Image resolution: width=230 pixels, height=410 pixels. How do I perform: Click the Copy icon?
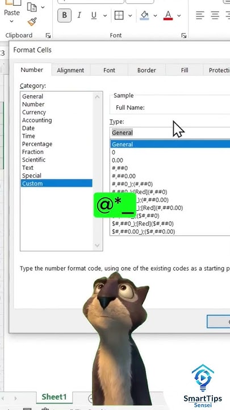click(x=32, y=7)
